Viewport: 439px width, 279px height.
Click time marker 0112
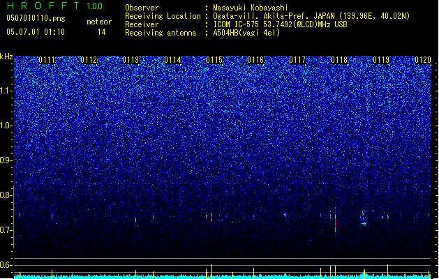tap(89, 60)
